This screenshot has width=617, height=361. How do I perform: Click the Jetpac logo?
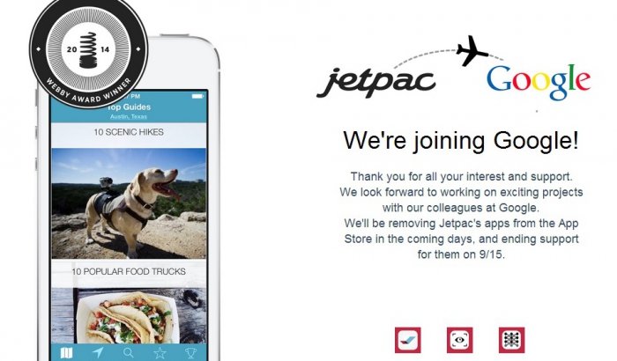point(376,82)
